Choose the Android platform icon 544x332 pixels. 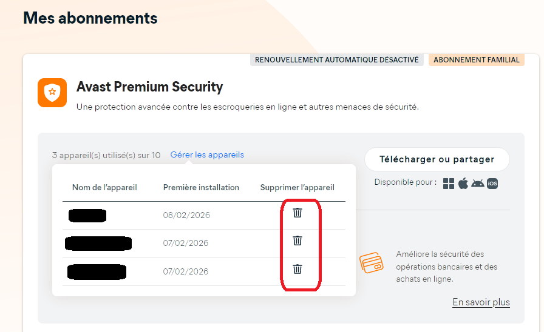point(478,184)
